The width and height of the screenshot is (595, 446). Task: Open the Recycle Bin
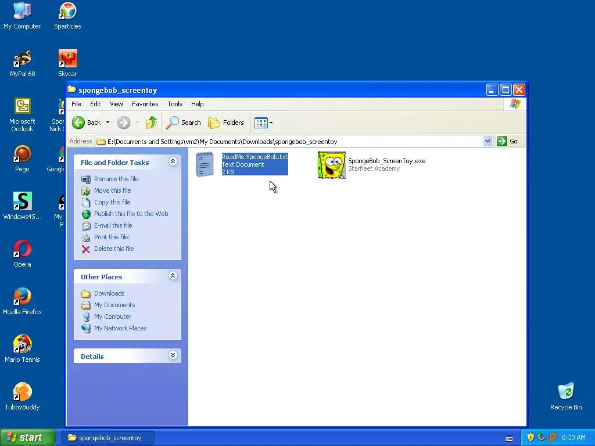566,396
